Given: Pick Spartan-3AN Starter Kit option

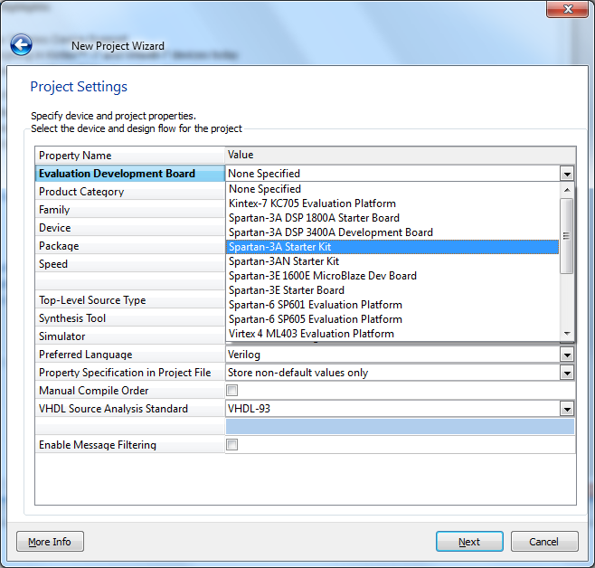Looking at the screenshot, I should [x=392, y=261].
